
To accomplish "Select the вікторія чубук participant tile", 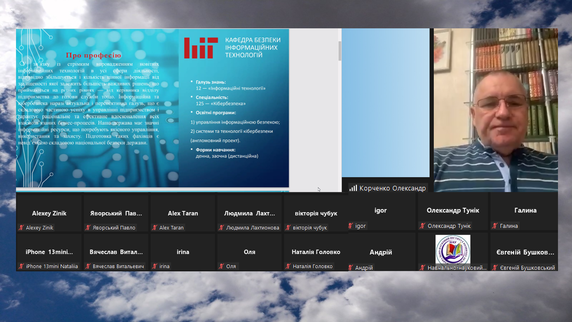I will tap(316, 213).
